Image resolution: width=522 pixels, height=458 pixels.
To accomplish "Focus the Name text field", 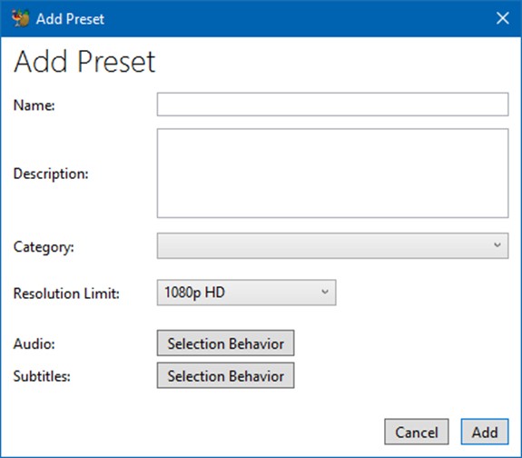I will tap(332, 105).
